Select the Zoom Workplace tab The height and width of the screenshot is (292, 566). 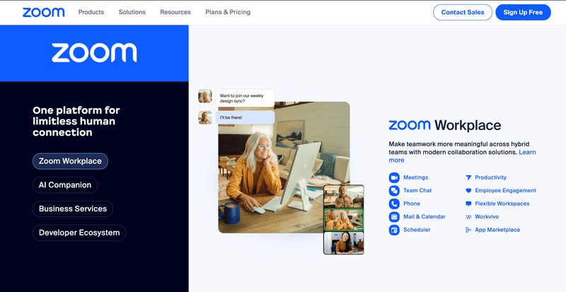(70, 161)
